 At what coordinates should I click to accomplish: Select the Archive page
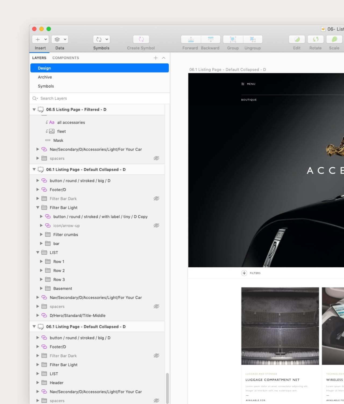99,77
